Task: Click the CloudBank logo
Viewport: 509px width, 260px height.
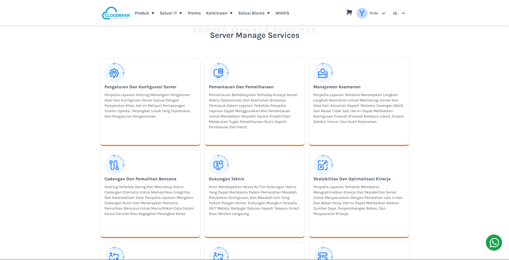Action: tap(116, 13)
